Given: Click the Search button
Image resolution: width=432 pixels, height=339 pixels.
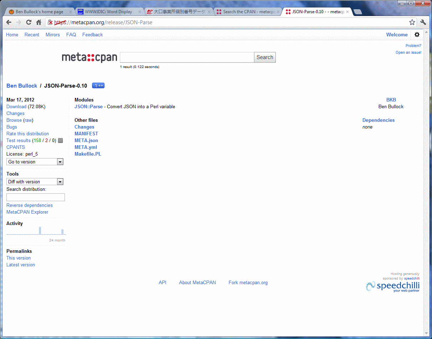Looking at the screenshot, I should click(265, 57).
